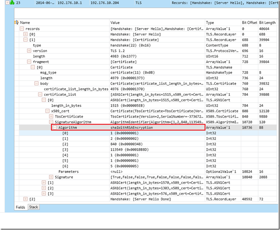Expand the [2] Server Hello Done record node
Viewport: 280px width, 230px height.
[x=26, y=199]
